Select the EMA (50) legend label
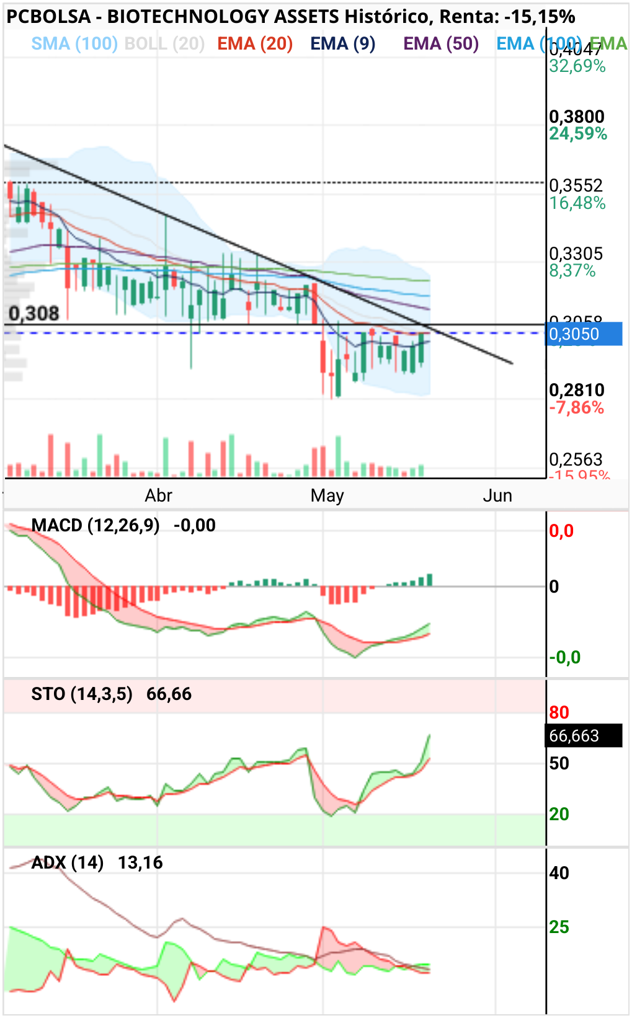Image resolution: width=632 pixels, height=1018 pixels. pos(441,44)
